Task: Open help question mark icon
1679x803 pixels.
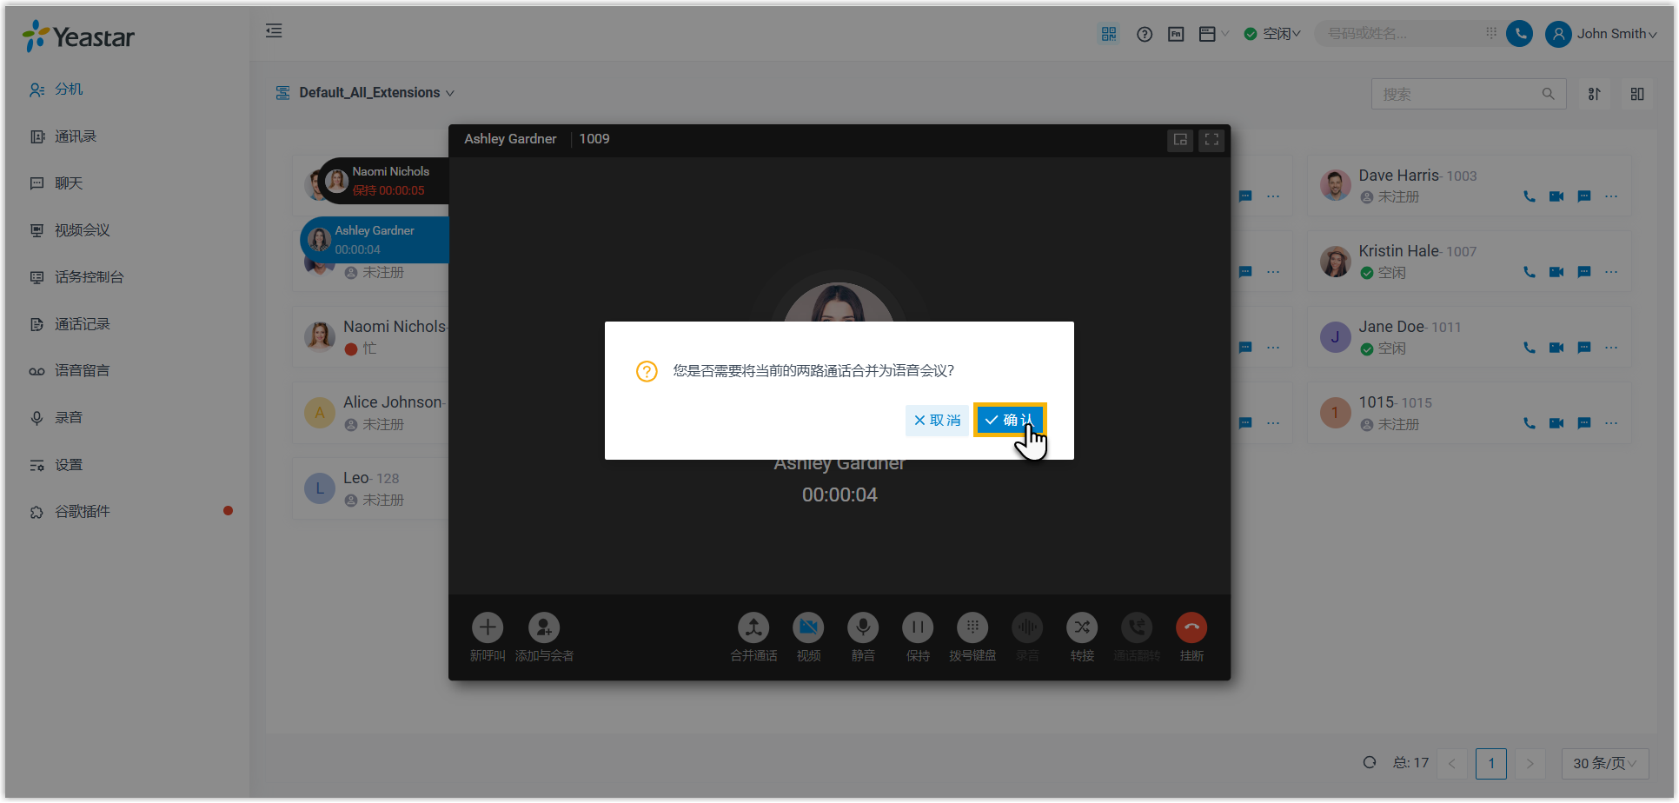Action: tap(1144, 34)
